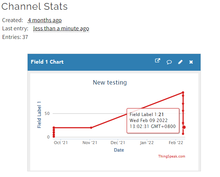
Task: Click the ThingSpeak.com link
Action: (x=171, y=156)
